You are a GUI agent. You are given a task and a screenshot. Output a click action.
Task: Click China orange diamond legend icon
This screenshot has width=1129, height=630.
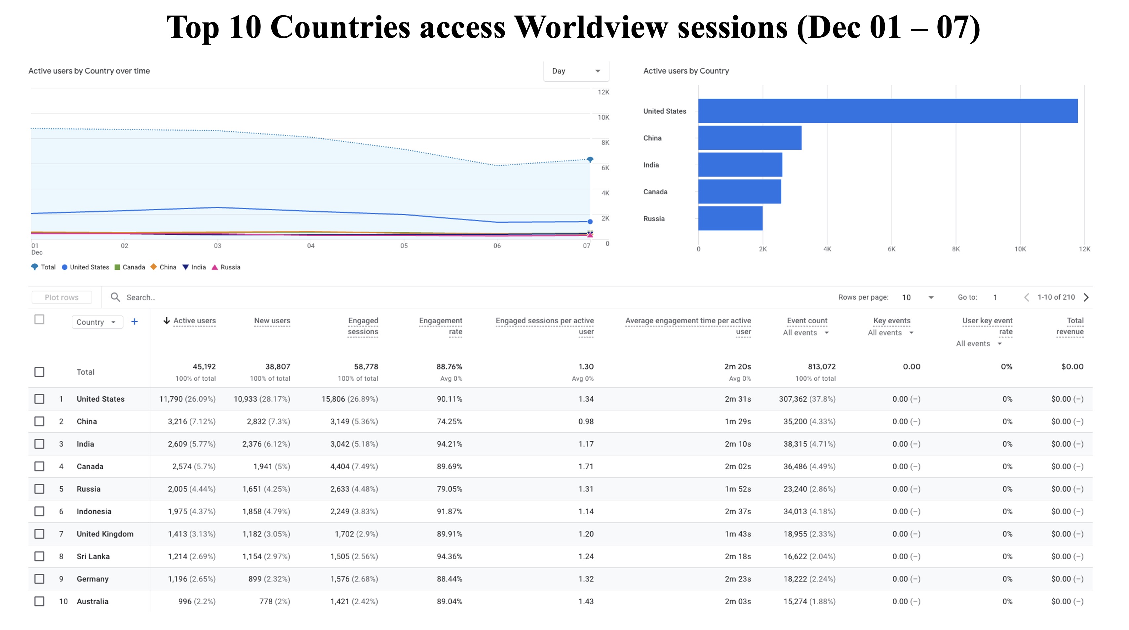coord(153,267)
